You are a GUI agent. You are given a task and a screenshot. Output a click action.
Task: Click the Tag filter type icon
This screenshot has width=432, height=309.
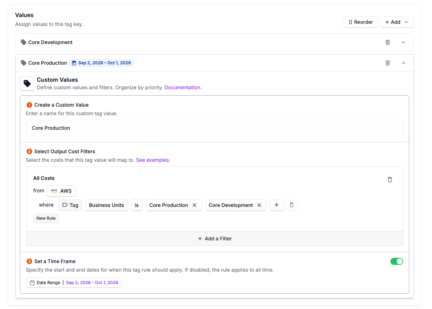tap(65, 205)
